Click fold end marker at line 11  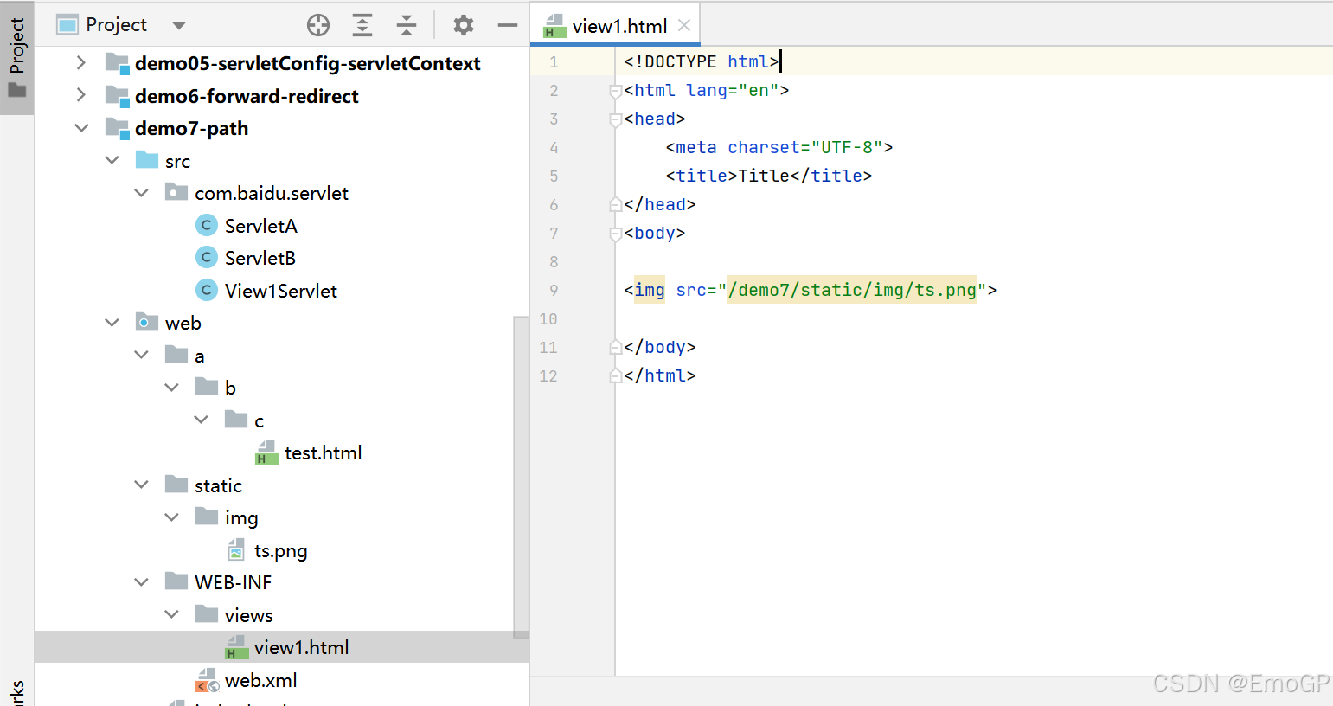pyautogui.click(x=616, y=347)
